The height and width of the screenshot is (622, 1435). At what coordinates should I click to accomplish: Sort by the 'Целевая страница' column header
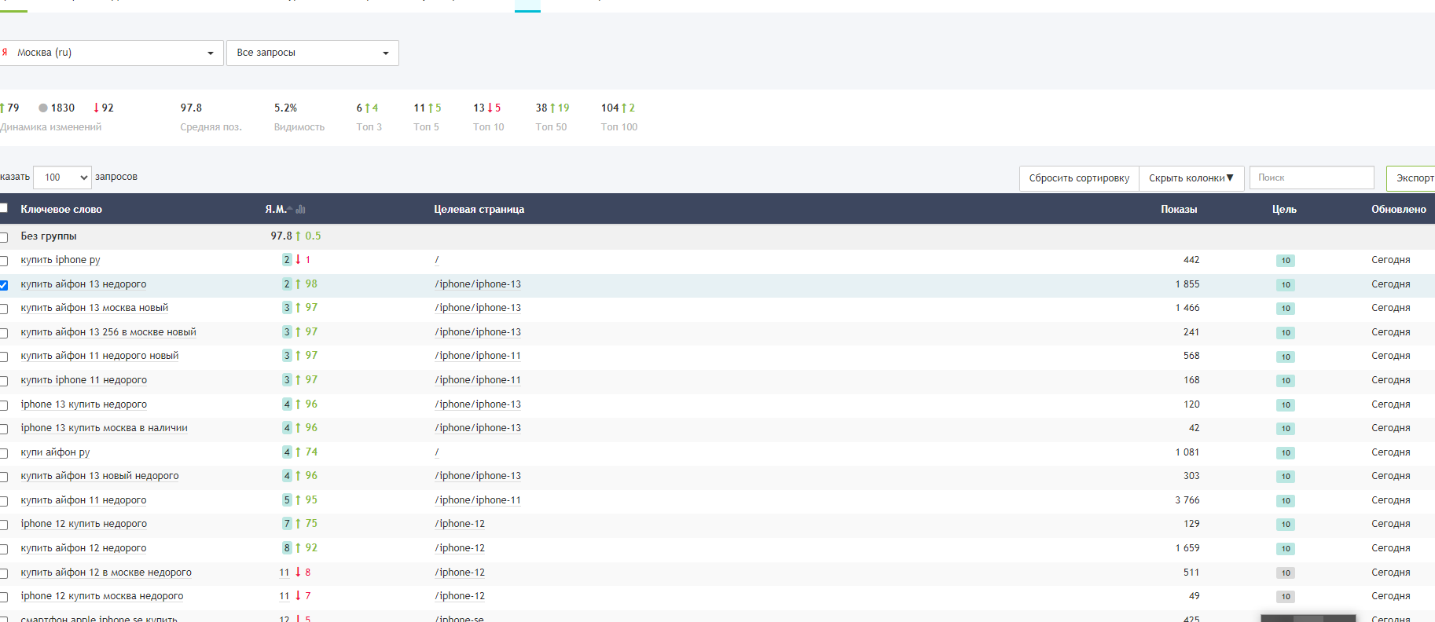pos(479,210)
